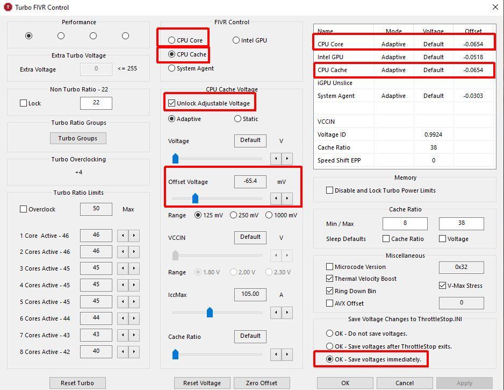Open Turbo Groups button
Screen dimensions: 504x390
tap(78, 138)
